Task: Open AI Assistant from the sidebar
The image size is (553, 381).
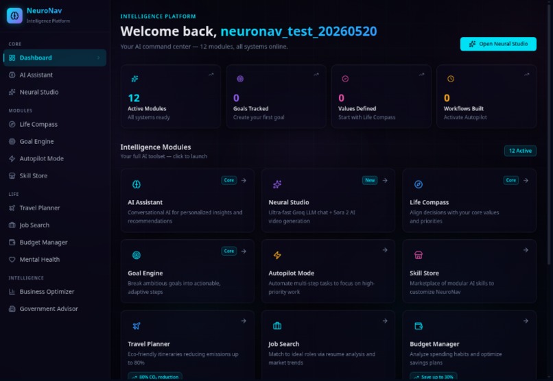Action: coord(55,75)
